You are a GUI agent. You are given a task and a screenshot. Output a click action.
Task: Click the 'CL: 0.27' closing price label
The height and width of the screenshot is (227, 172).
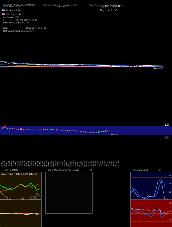(x=62, y=6)
